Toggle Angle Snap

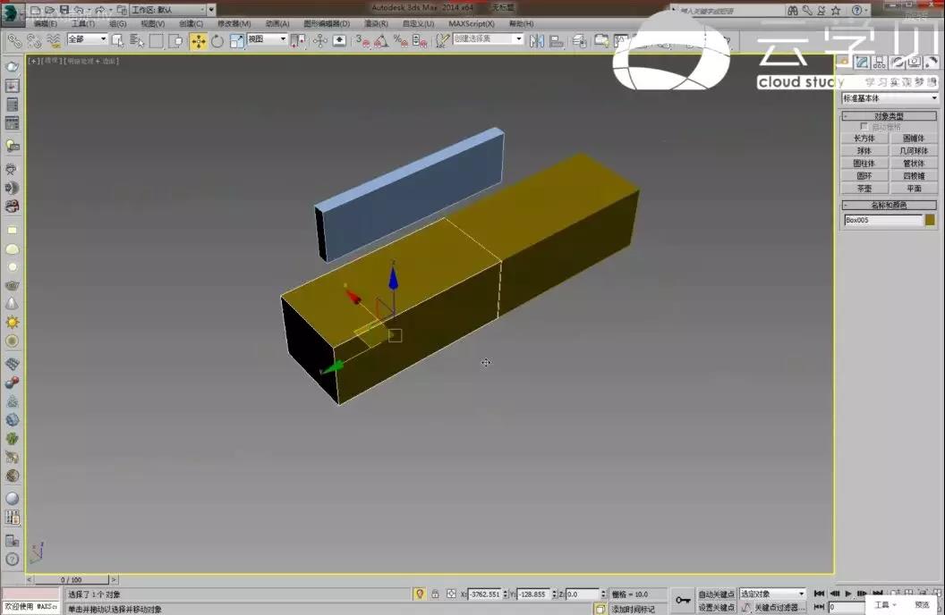click(381, 41)
